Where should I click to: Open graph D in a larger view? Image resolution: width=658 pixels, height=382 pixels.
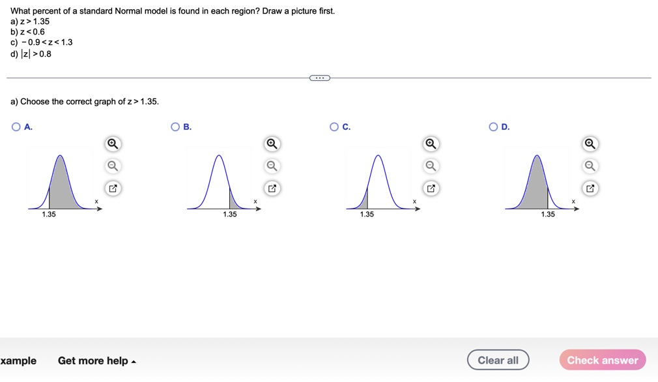[590, 188]
